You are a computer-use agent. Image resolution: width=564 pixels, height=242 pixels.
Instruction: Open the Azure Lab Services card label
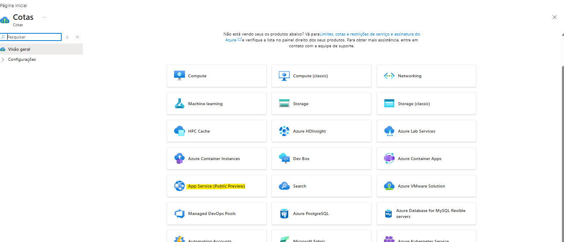416,131
